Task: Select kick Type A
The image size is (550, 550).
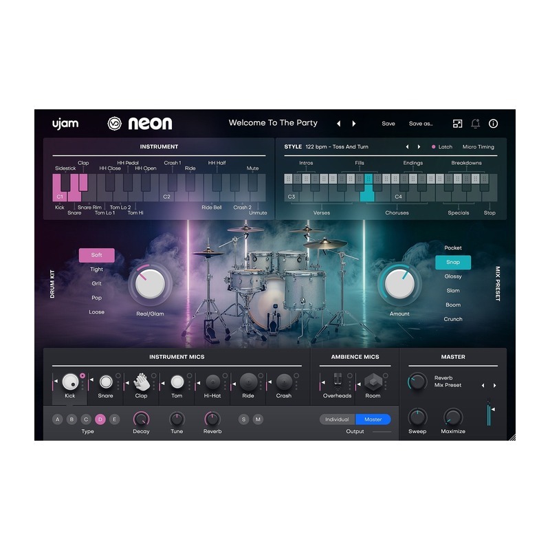Action: click(58, 419)
